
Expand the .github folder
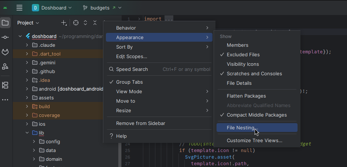point(27,71)
